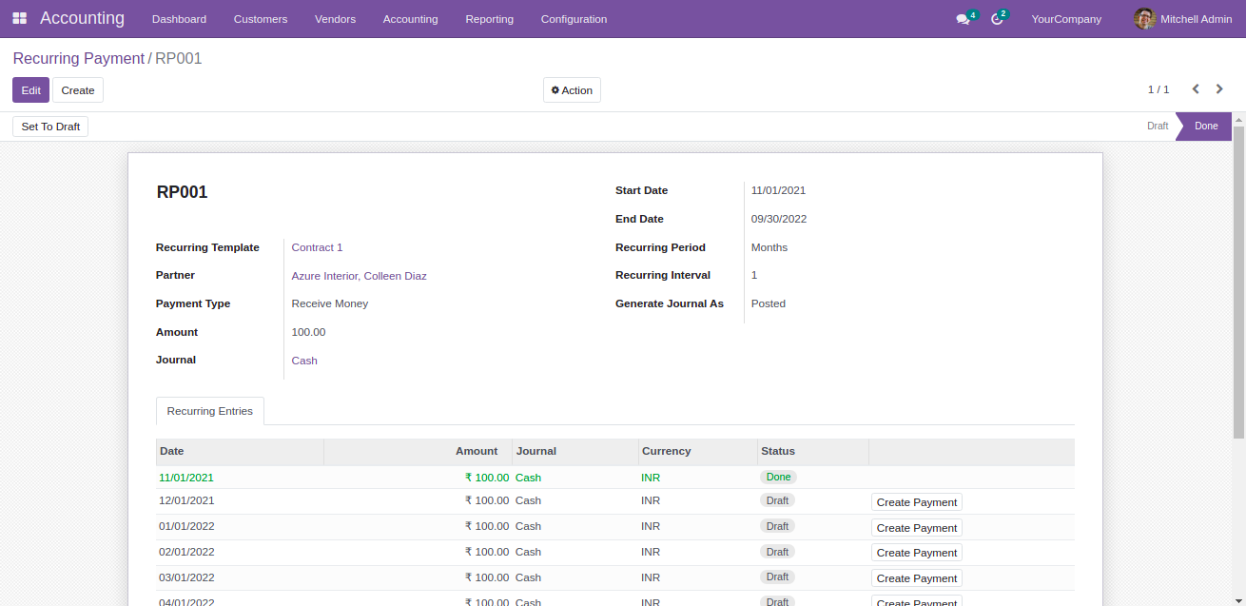Select the Draft status stage
The image size is (1246, 606).
tap(1157, 127)
